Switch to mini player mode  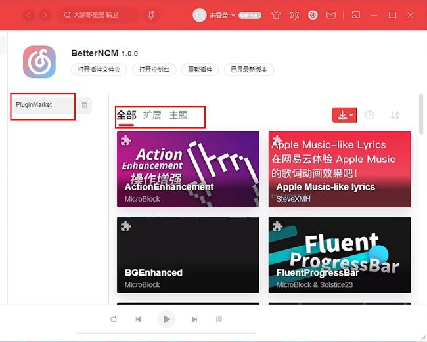pyautogui.click(x=355, y=15)
